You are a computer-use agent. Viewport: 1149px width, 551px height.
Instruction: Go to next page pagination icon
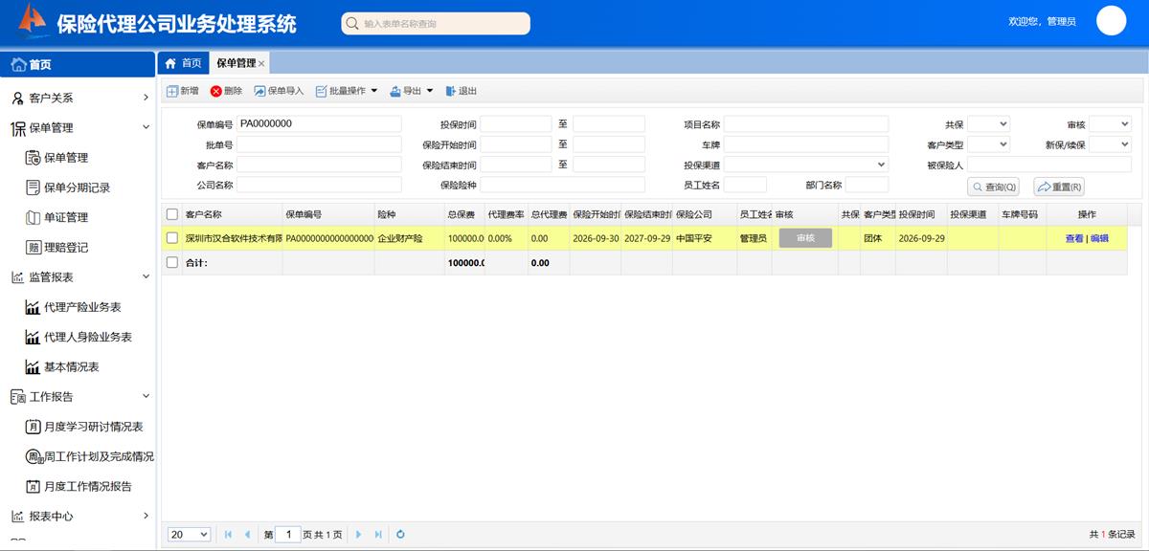tap(359, 535)
